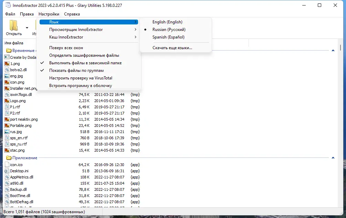Click the Portable.png file icon

[7, 126]
